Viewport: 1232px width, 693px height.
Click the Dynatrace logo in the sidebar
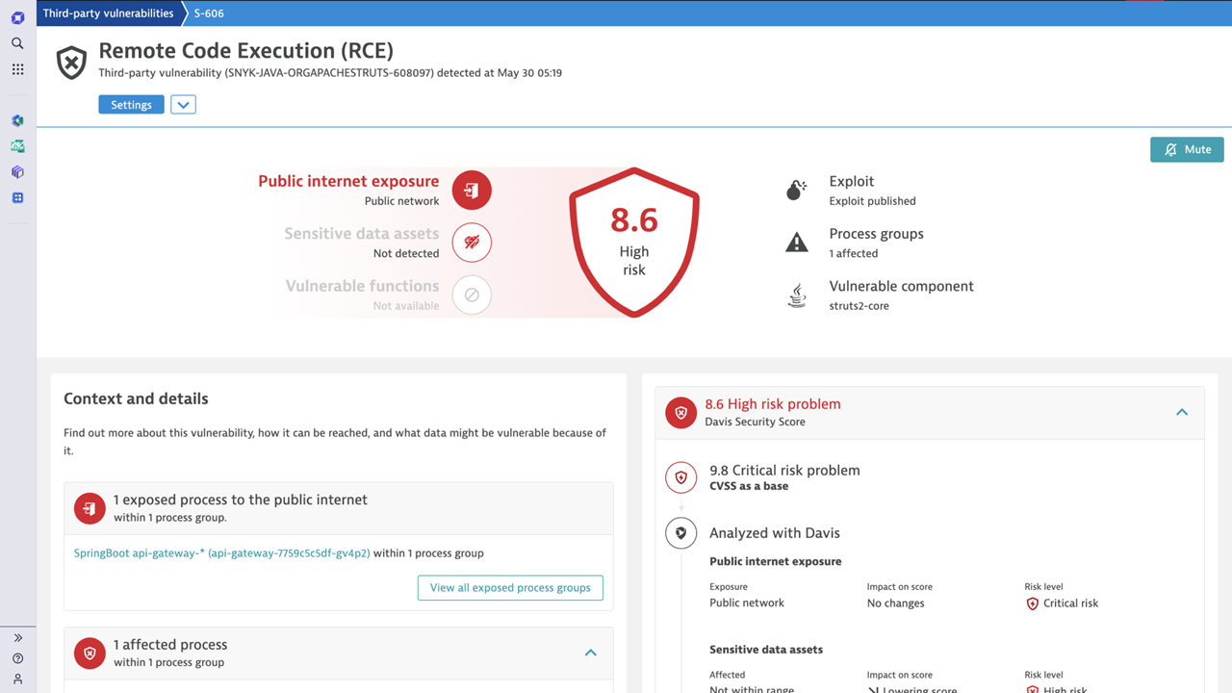17,17
